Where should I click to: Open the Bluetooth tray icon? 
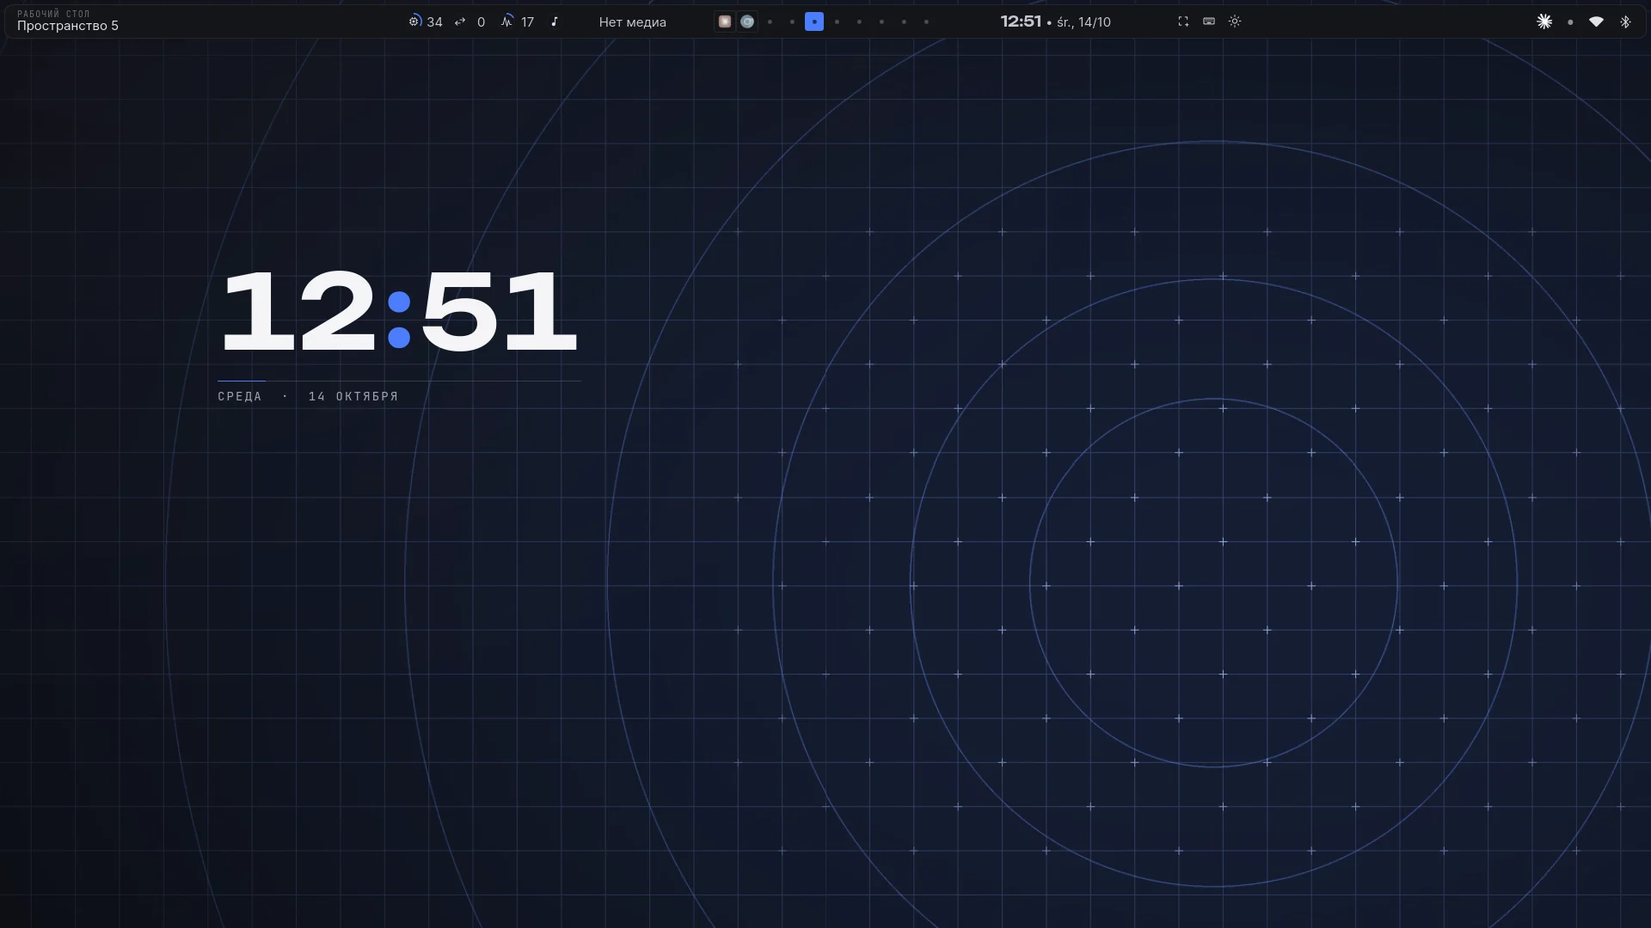(x=1625, y=21)
